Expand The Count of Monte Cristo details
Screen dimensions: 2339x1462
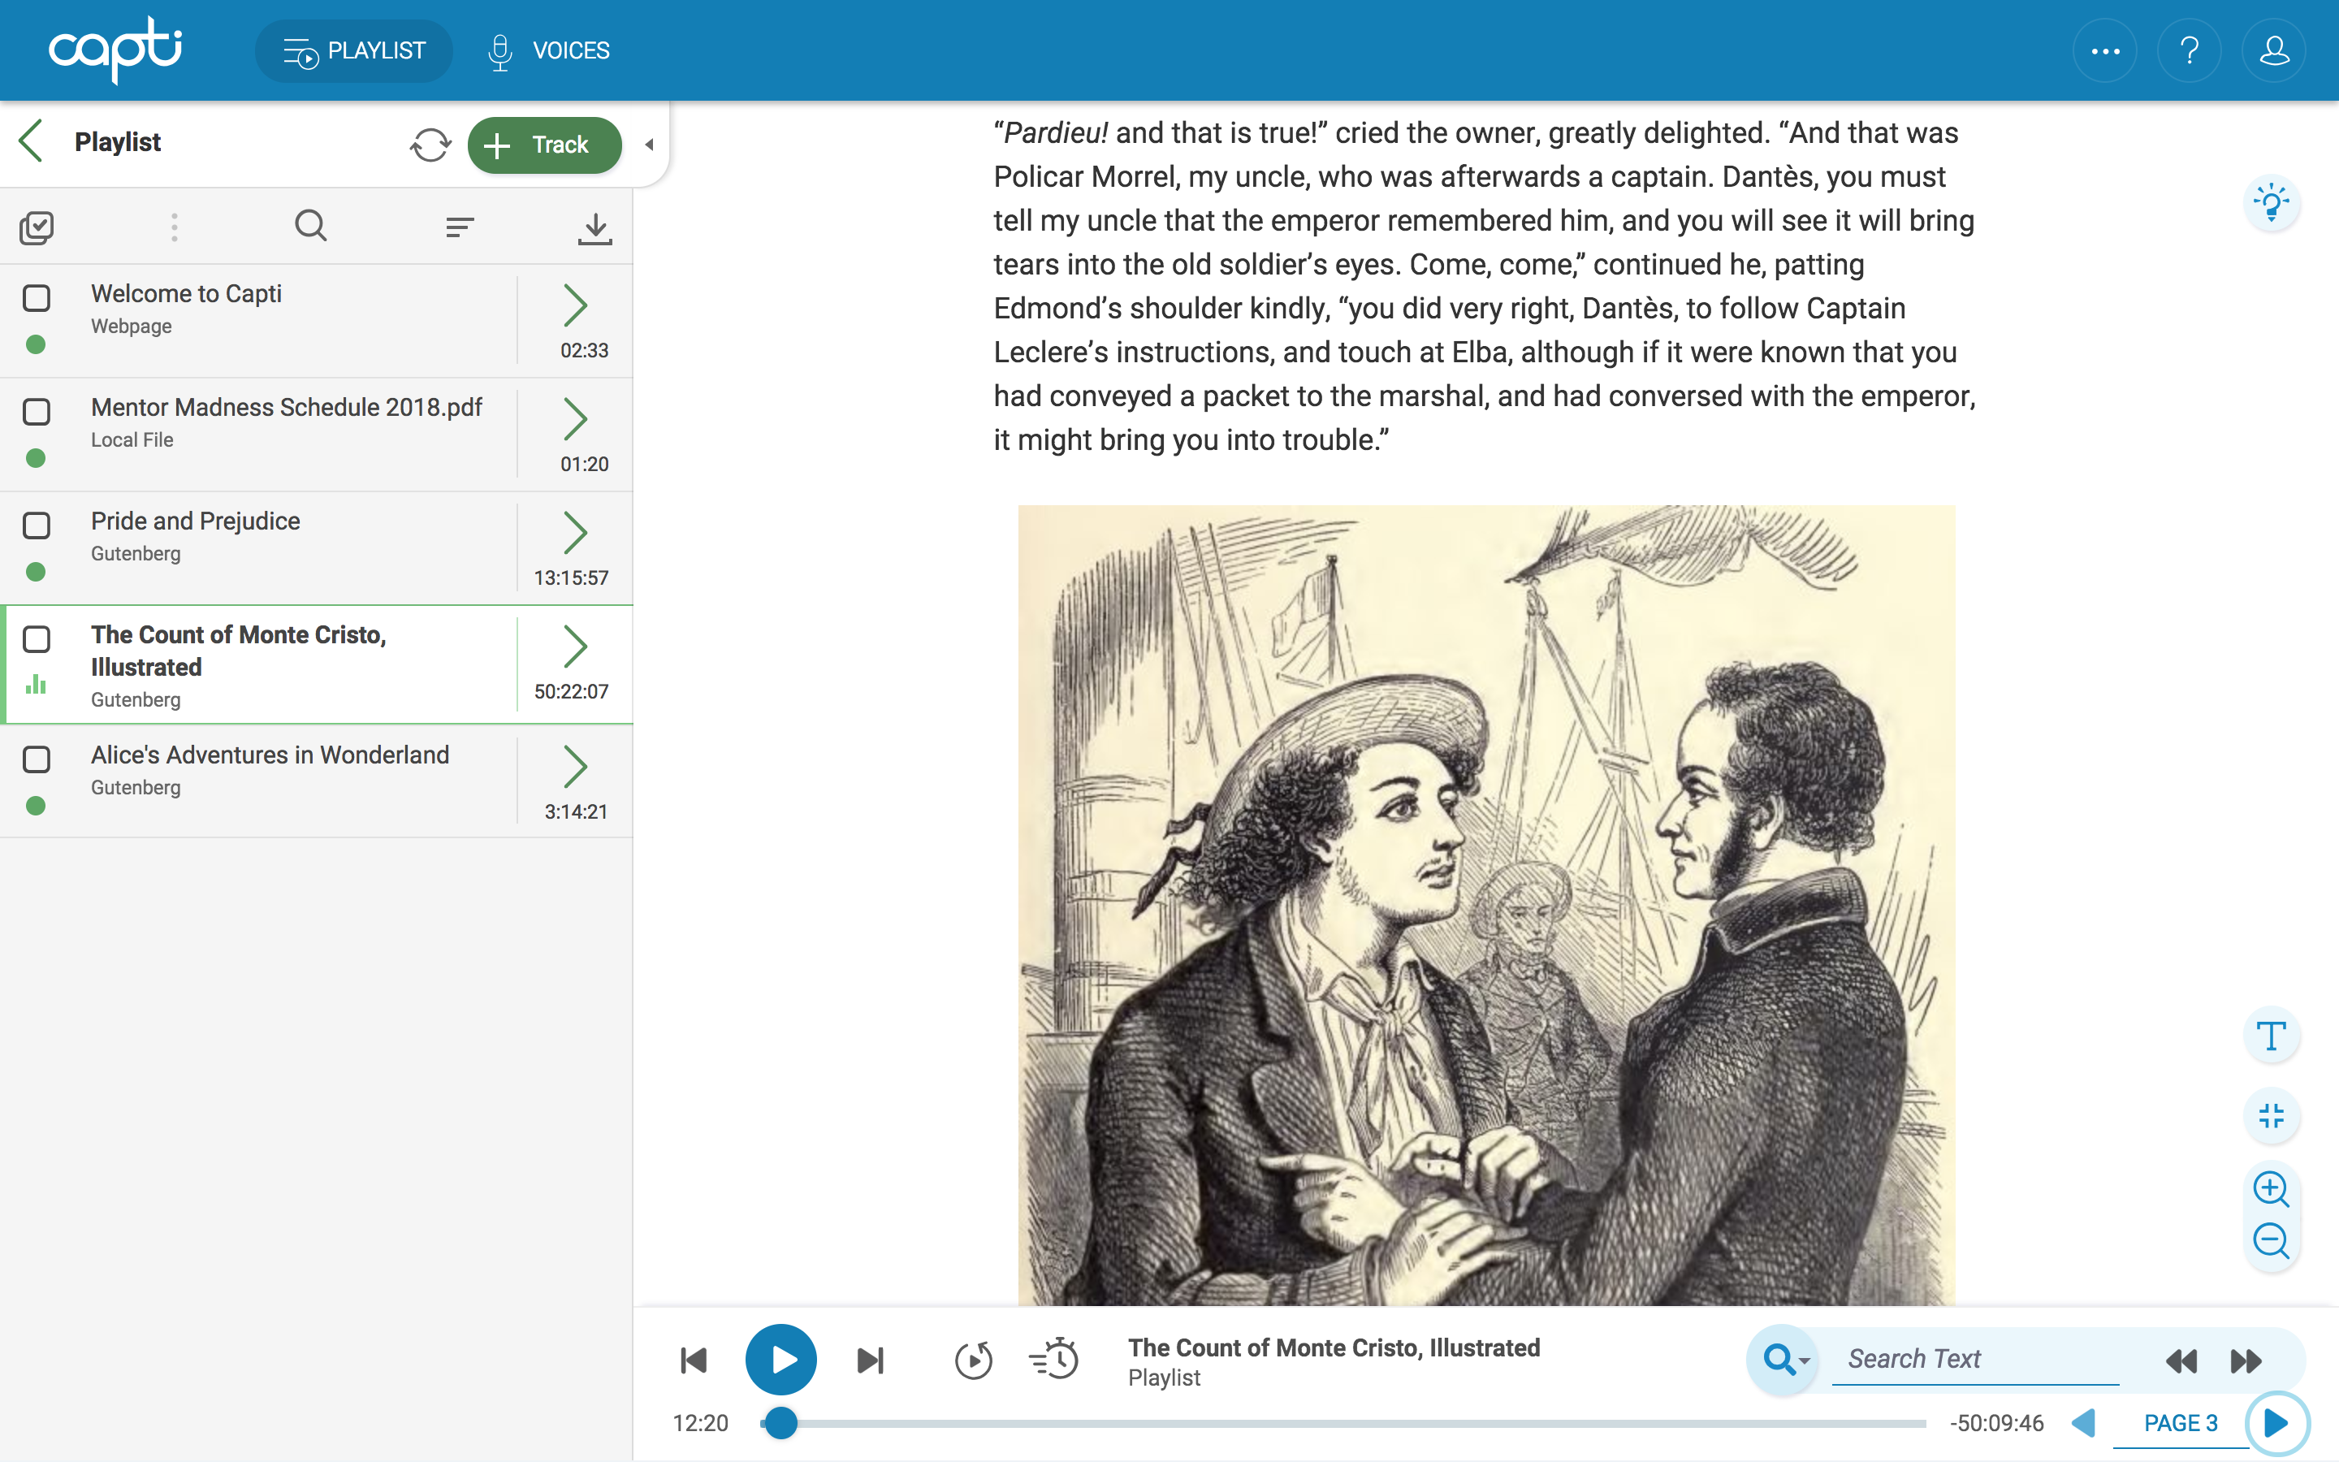[576, 646]
